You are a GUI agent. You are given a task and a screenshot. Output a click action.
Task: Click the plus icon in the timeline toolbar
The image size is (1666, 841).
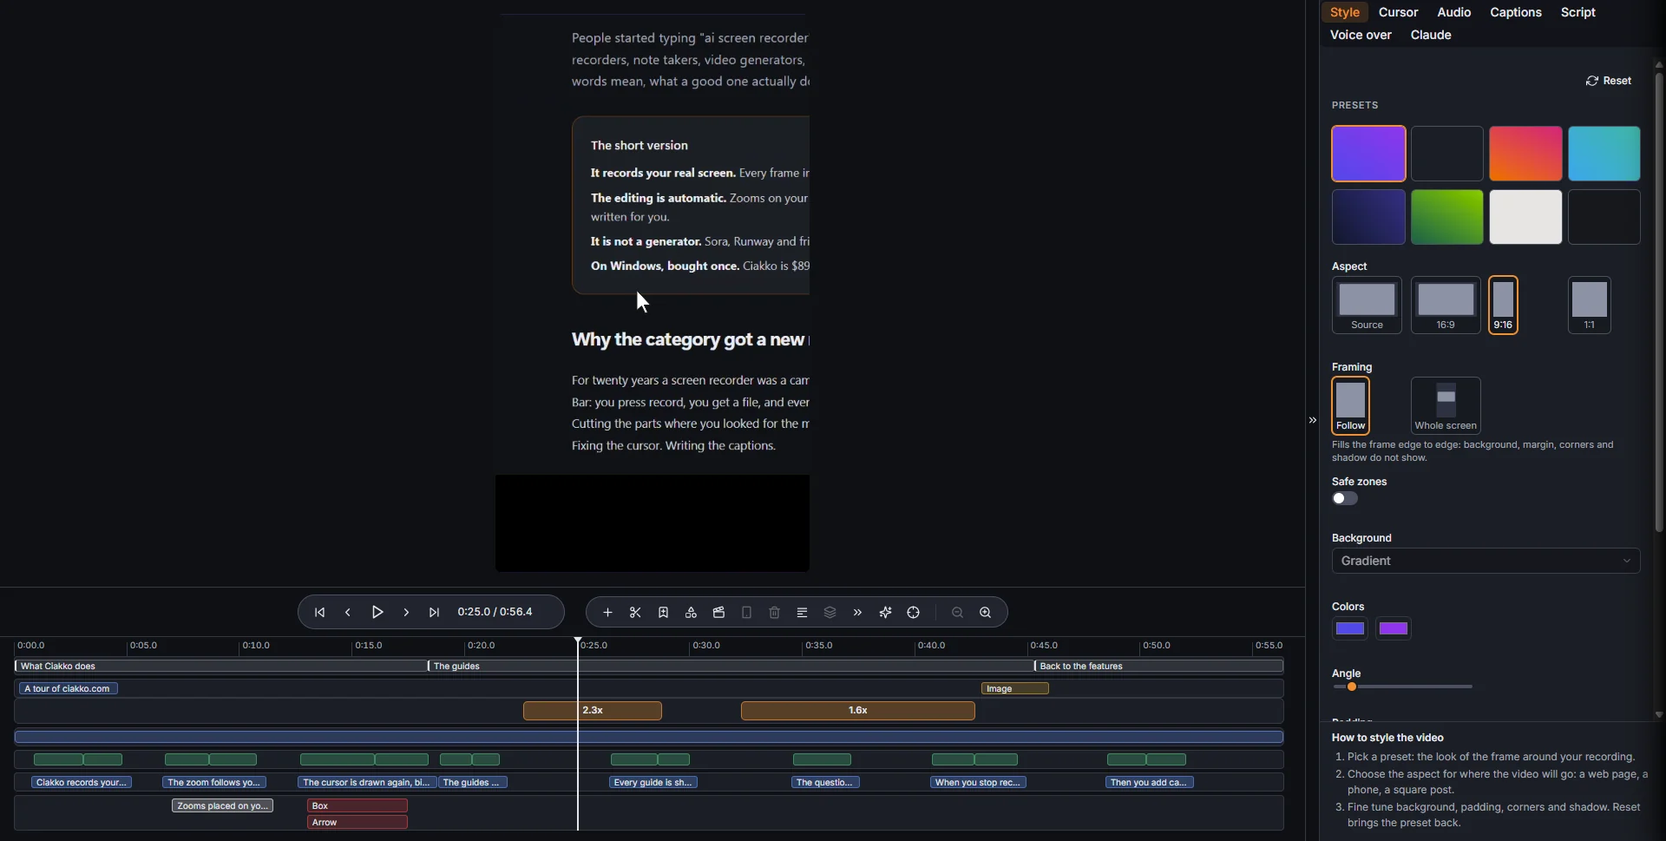tap(607, 613)
